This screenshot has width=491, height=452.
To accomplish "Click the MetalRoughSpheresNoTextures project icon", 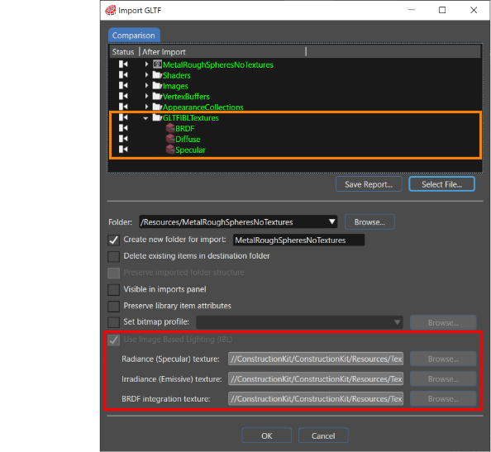I will [x=157, y=64].
